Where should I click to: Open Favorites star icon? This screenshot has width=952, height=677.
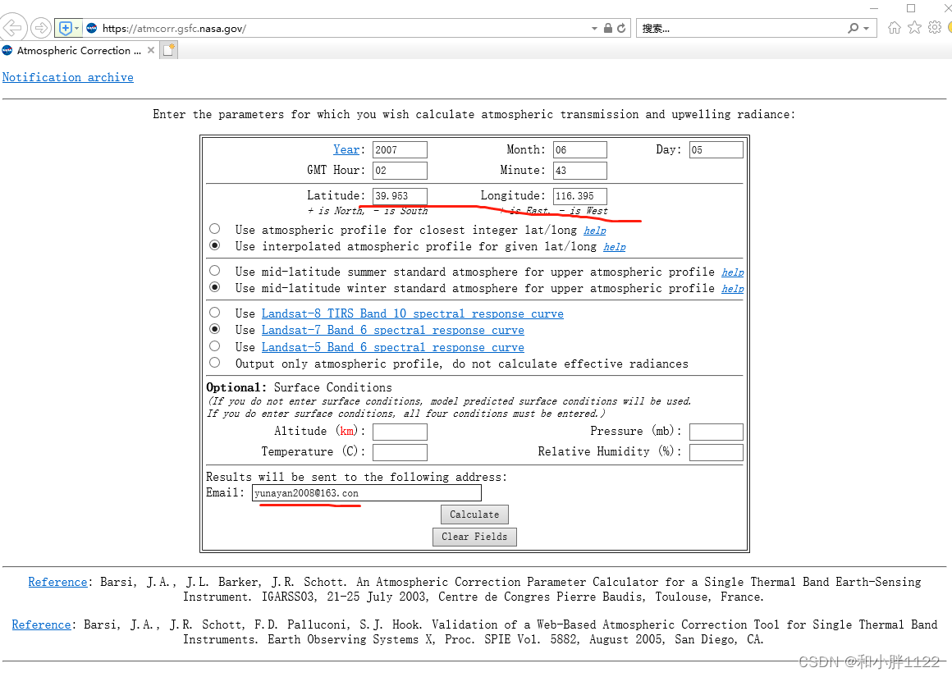click(914, 27)
